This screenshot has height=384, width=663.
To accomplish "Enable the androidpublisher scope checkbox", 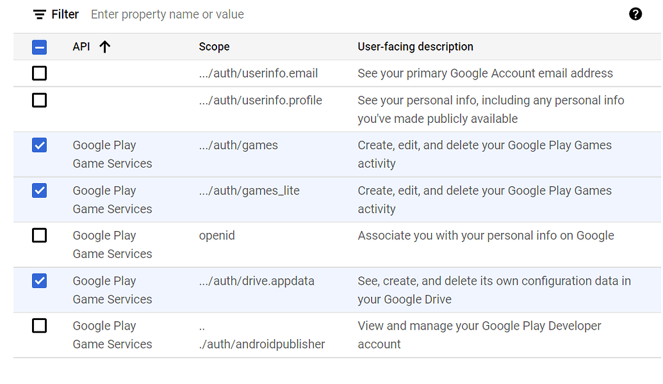I will coord(39,326).
